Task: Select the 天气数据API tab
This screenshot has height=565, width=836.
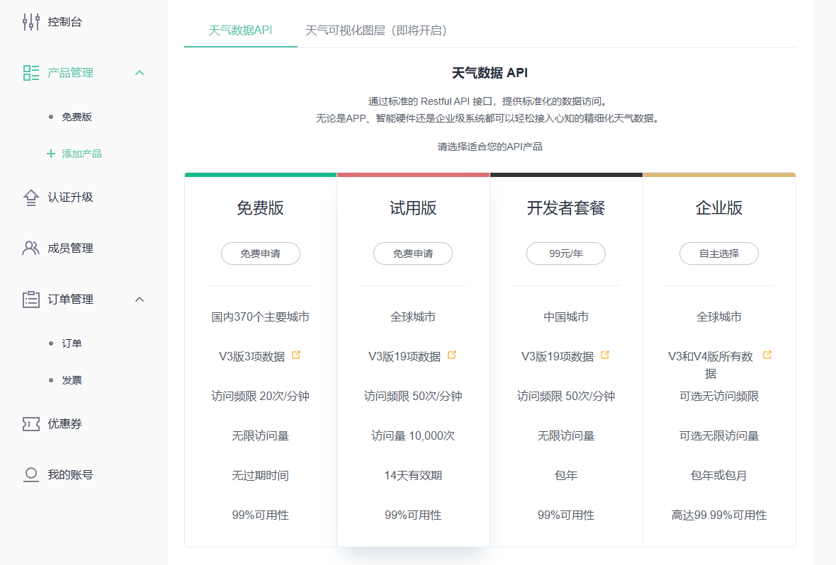Action: coord(240,30)
